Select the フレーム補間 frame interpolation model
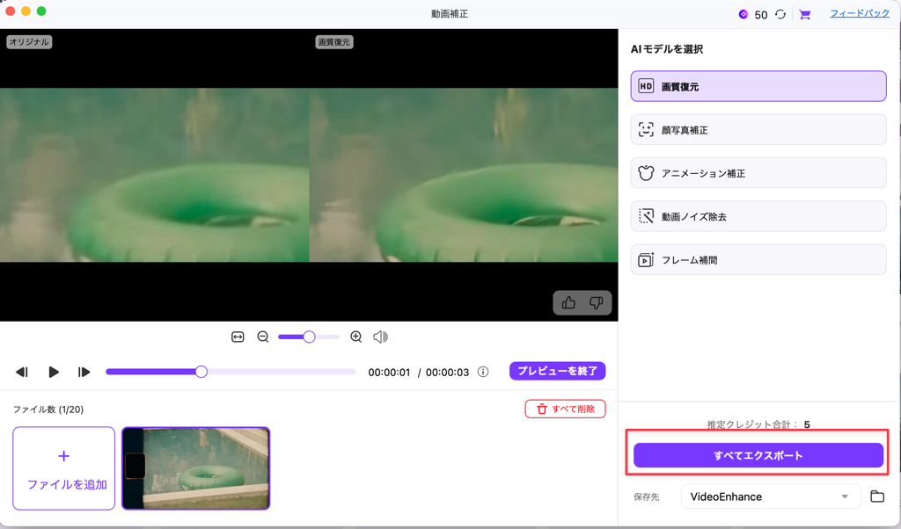901x529 pixels. 758,258
